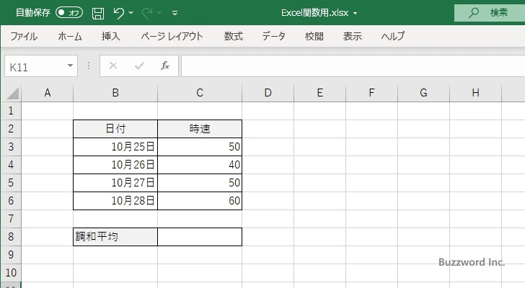Viewport: 525px width, 288px height.
Task: Click the Enter checkmark icon in formula bar
Action: click(139, 66)
